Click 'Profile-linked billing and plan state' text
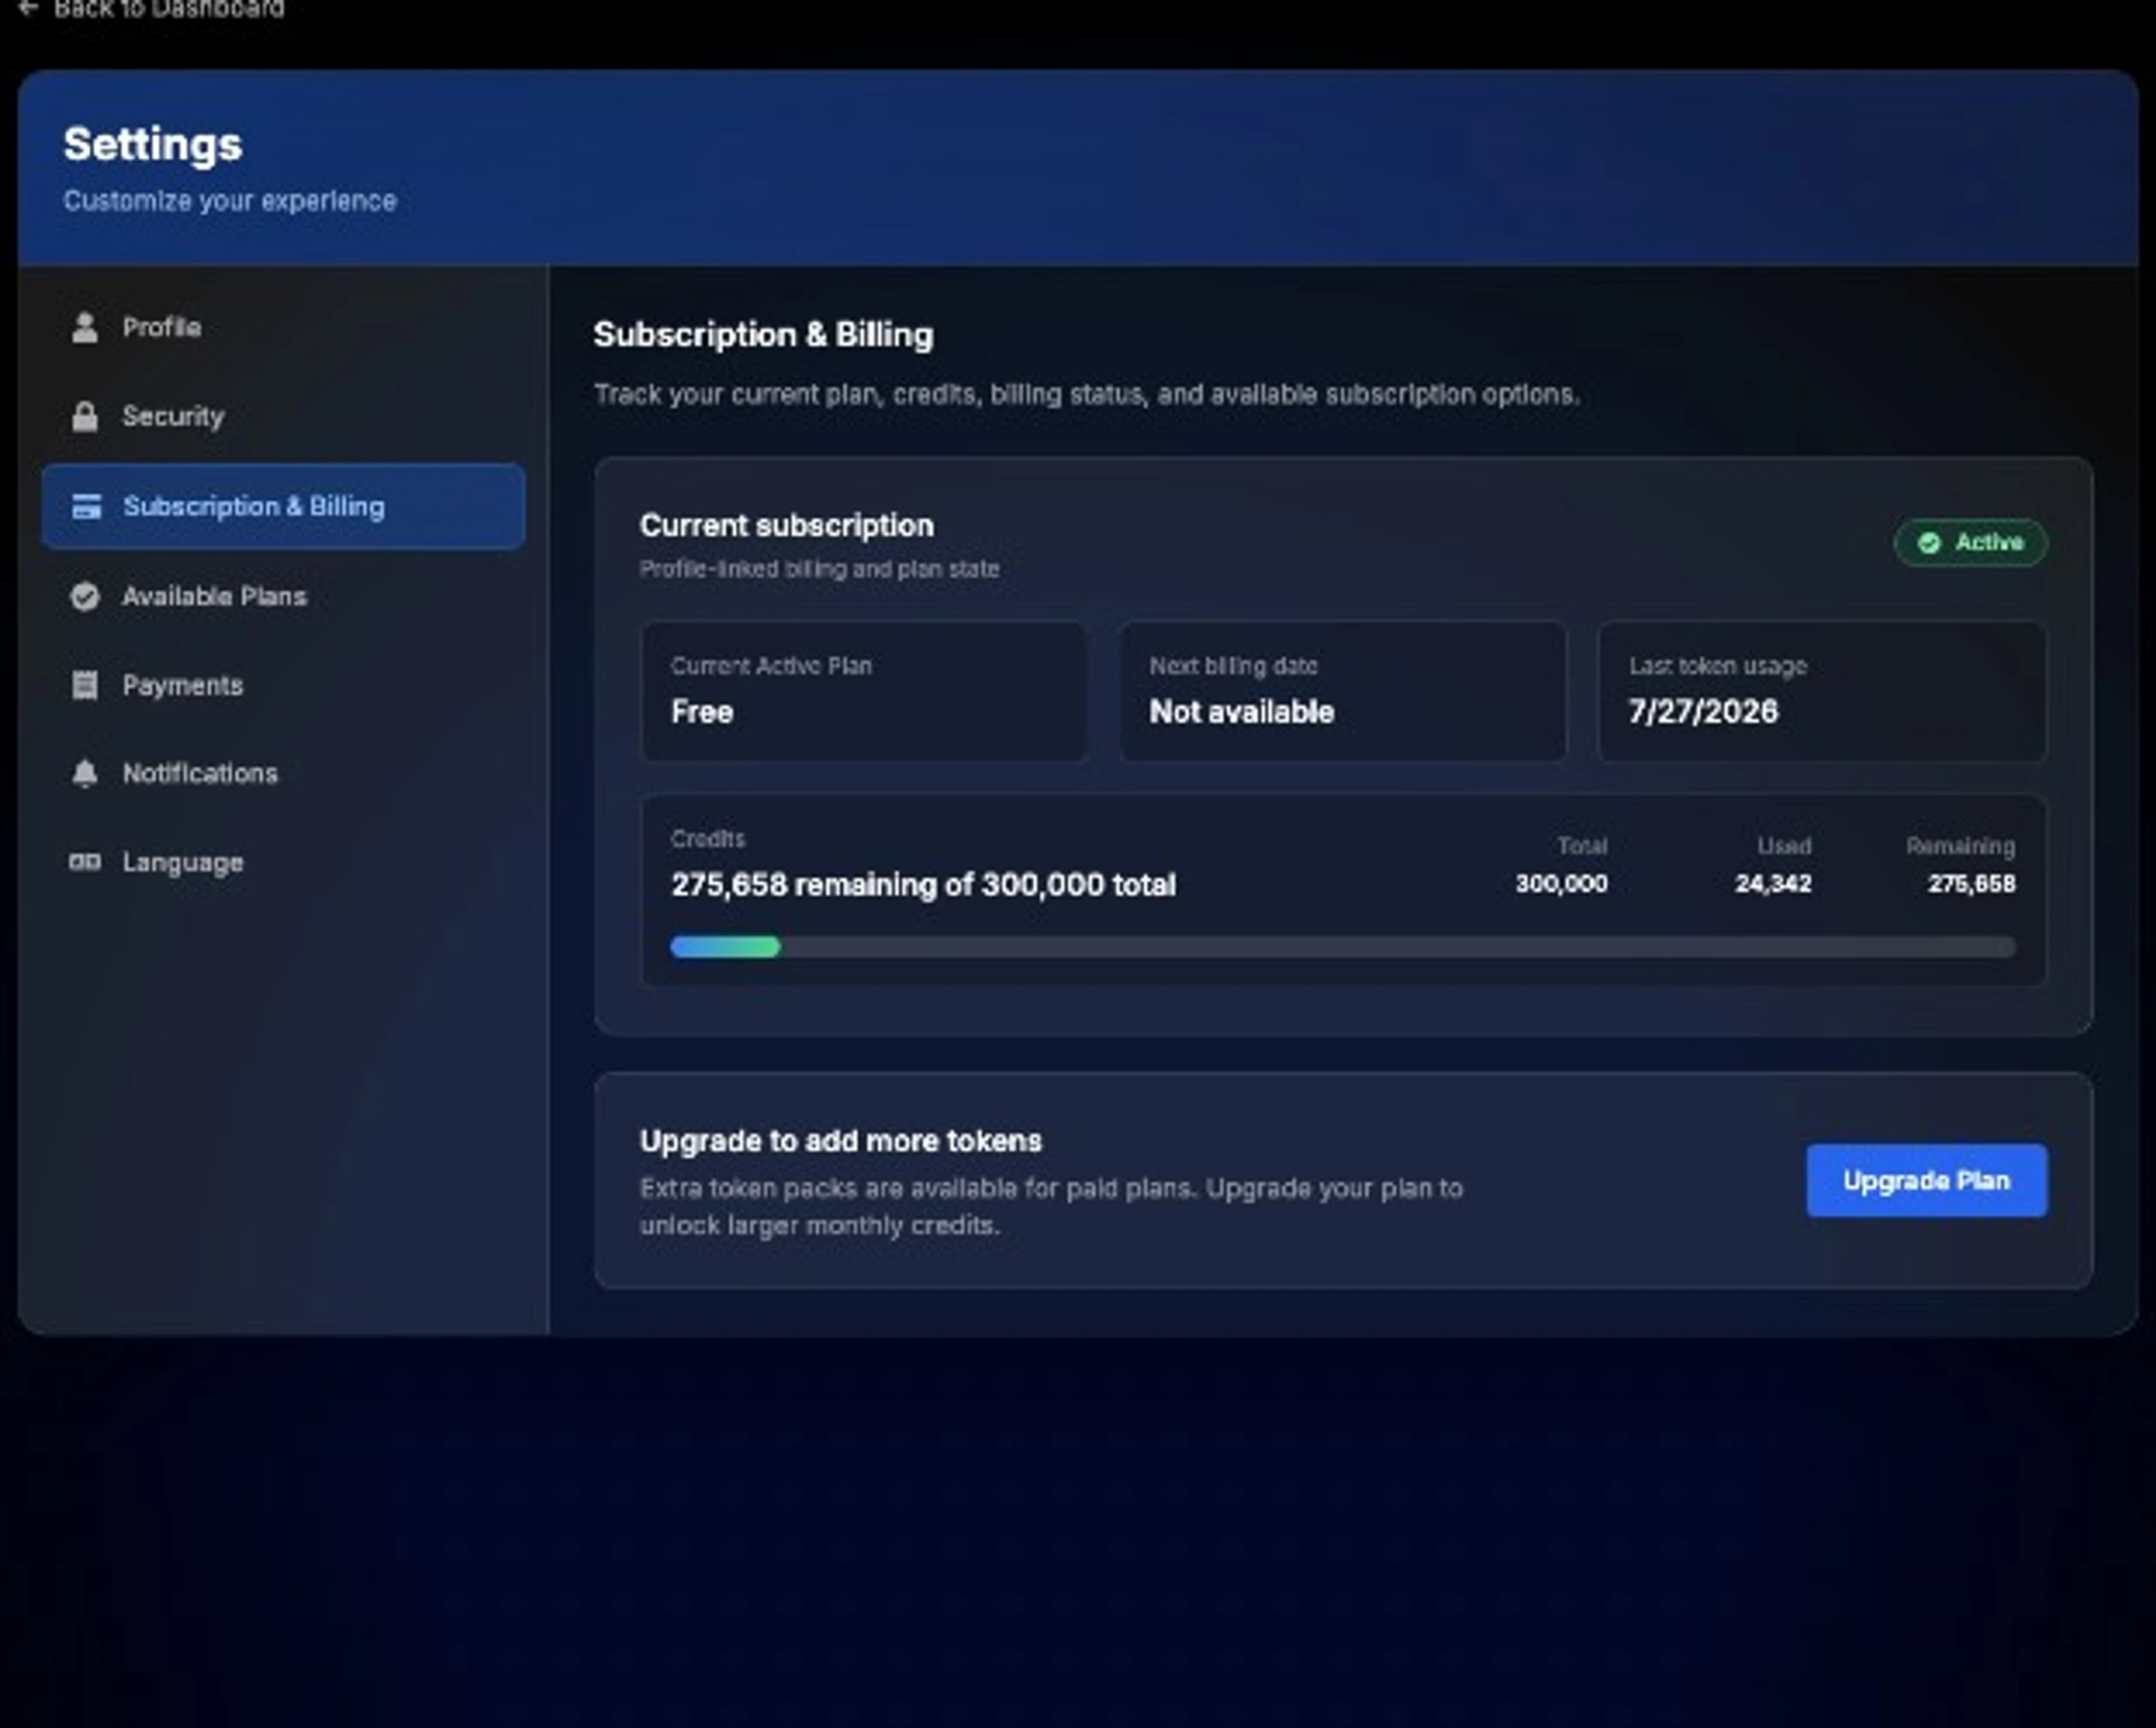The height and width of the screenshot is (1728, 2156). [819, 569]
